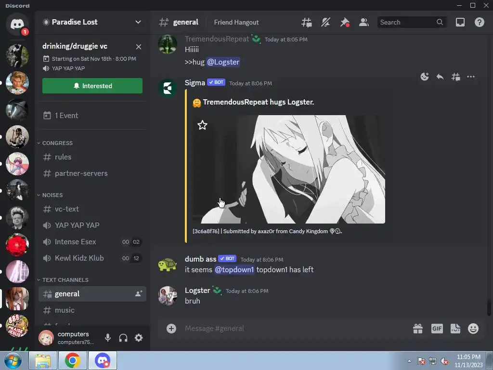Open pinned messages icon
The height and width of the screenshot is (370, 493).
[x=345, y=22]
